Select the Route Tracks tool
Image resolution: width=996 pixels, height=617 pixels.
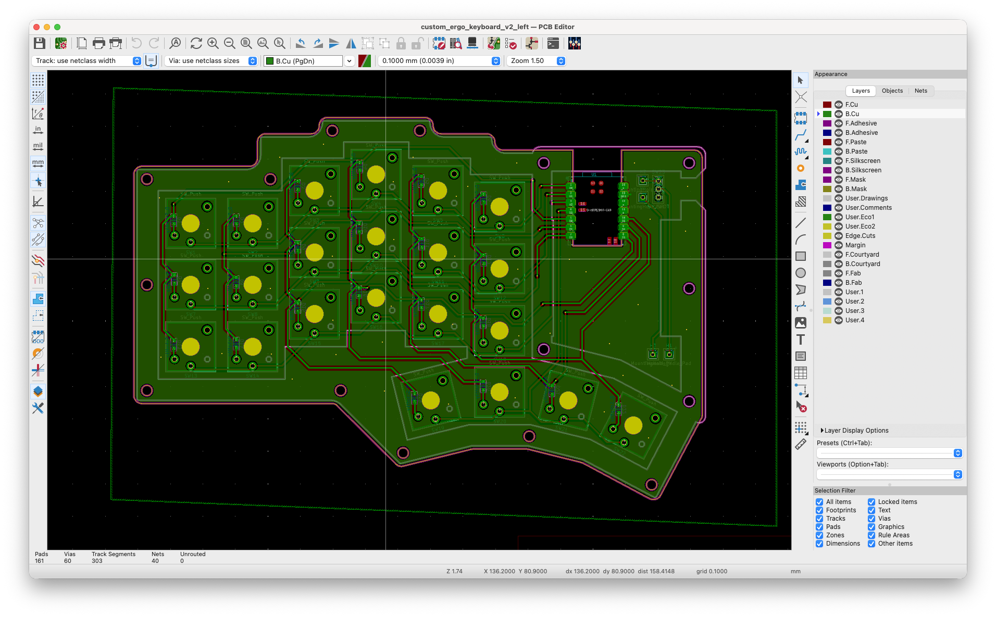tap(801, 135)
